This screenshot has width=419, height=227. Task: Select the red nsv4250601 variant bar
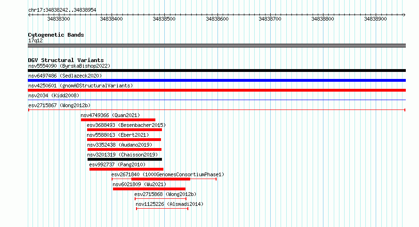pos(217,90)
